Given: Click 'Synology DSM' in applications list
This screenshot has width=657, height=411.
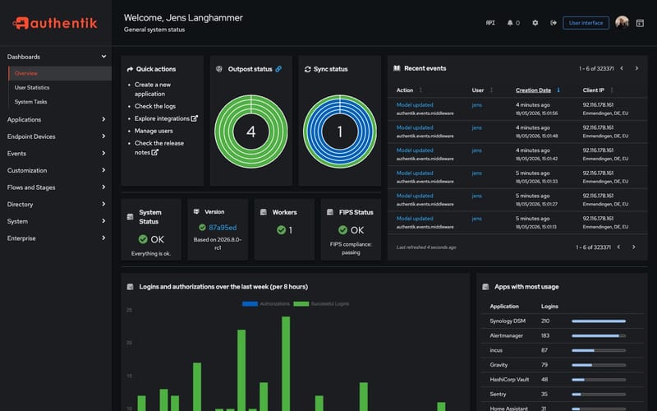Looking at the screenshot, I should pos(508,321).
